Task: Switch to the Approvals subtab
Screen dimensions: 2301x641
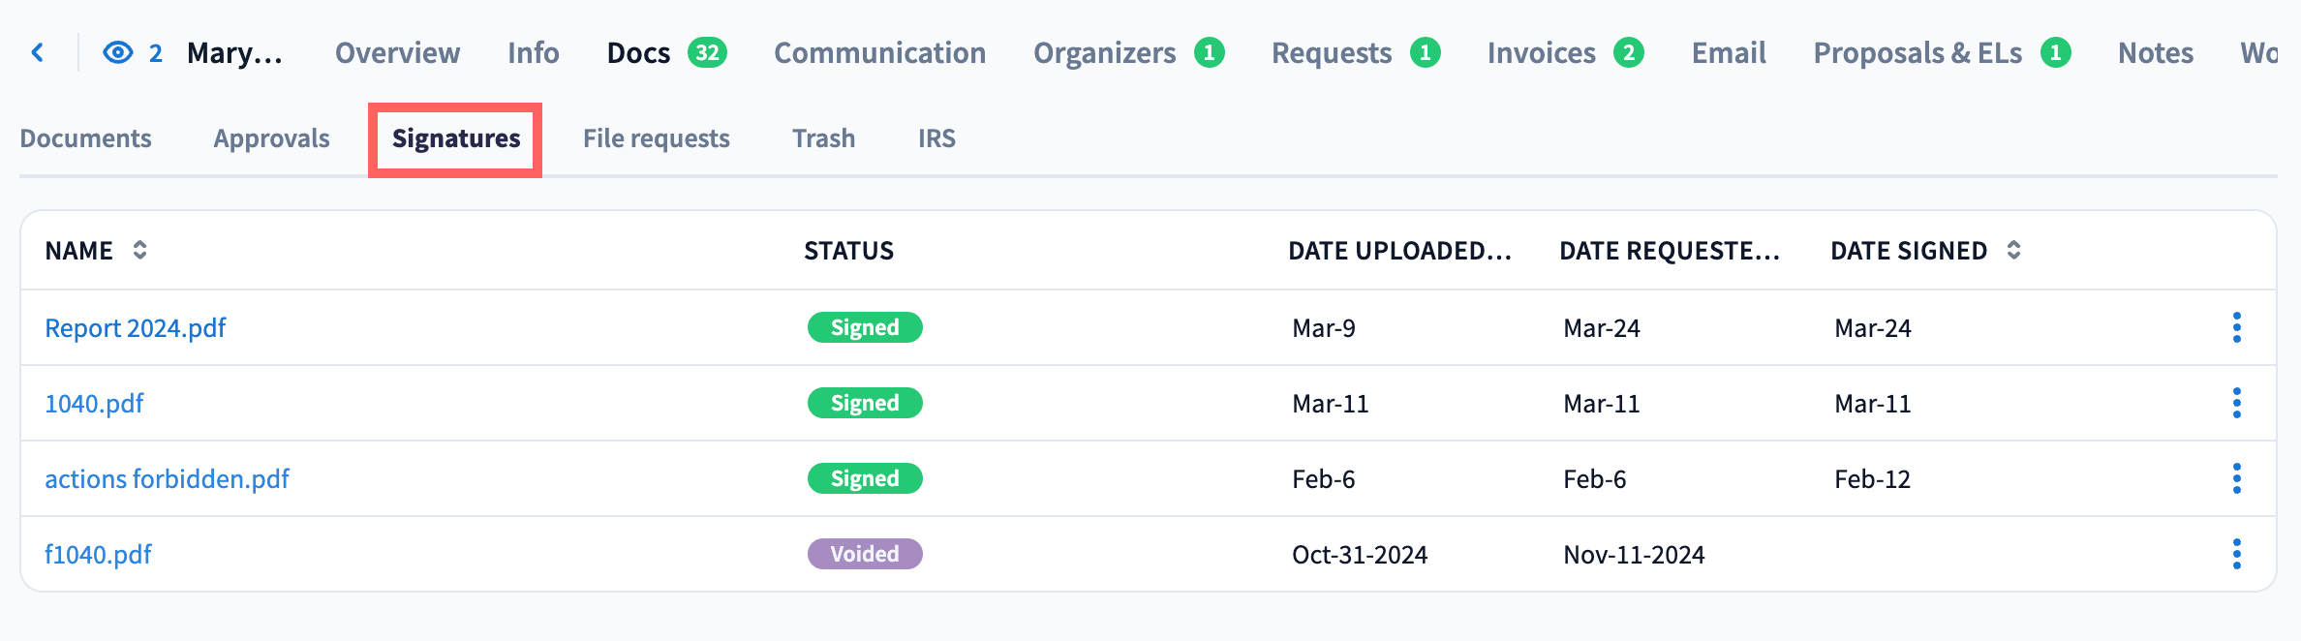Action: pyautogui.click(x=271, y=138)
